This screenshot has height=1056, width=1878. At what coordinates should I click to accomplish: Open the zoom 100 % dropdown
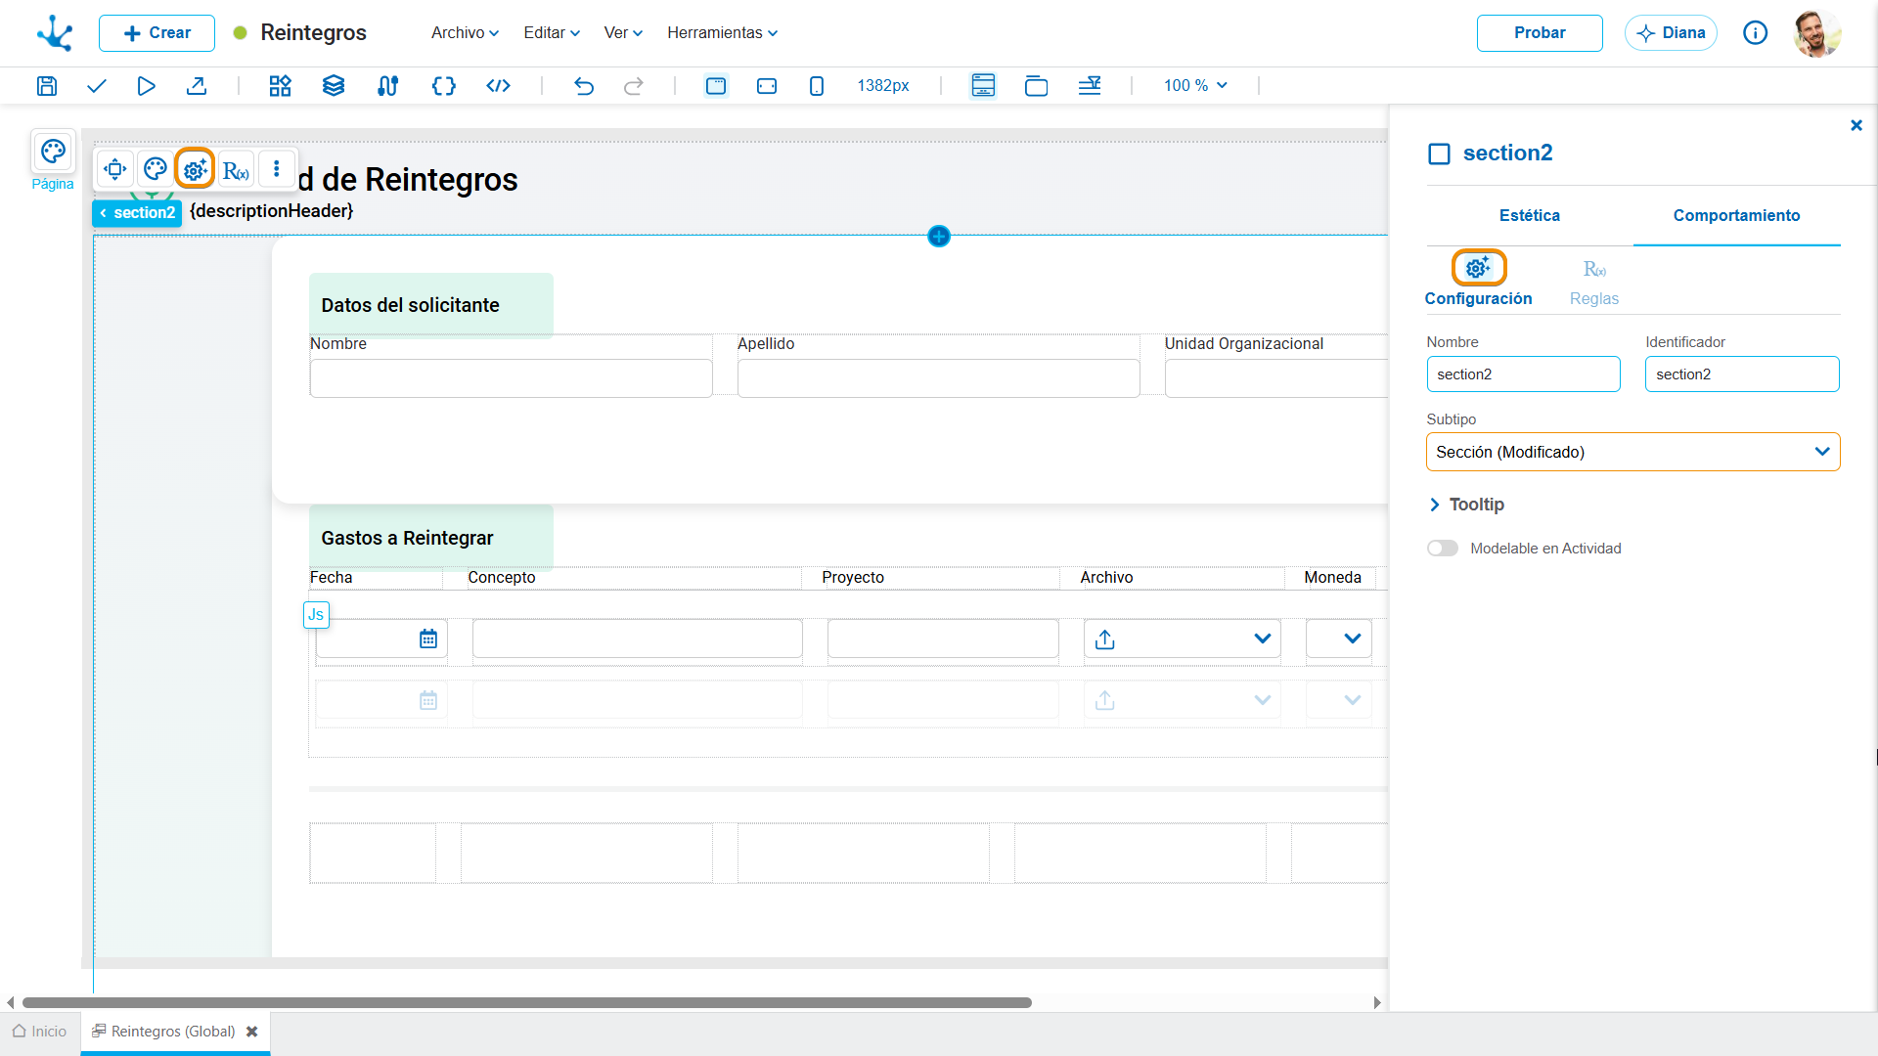coord(1195,86)
